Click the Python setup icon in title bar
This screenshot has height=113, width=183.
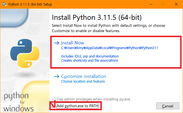pos(4,4)
